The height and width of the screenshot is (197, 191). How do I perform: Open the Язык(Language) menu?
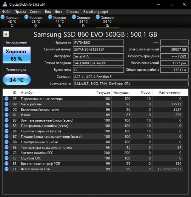(x=95, y=12)
